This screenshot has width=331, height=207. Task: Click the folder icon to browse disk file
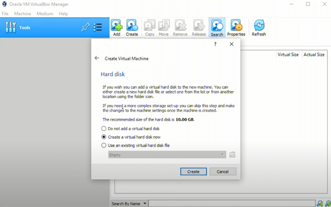(232, 155)
